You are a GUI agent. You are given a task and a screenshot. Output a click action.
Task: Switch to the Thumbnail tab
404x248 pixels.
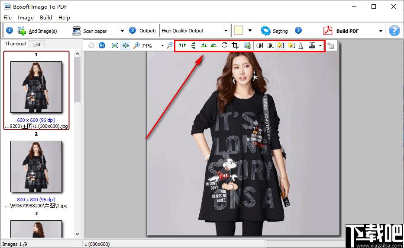coord(16,44)
